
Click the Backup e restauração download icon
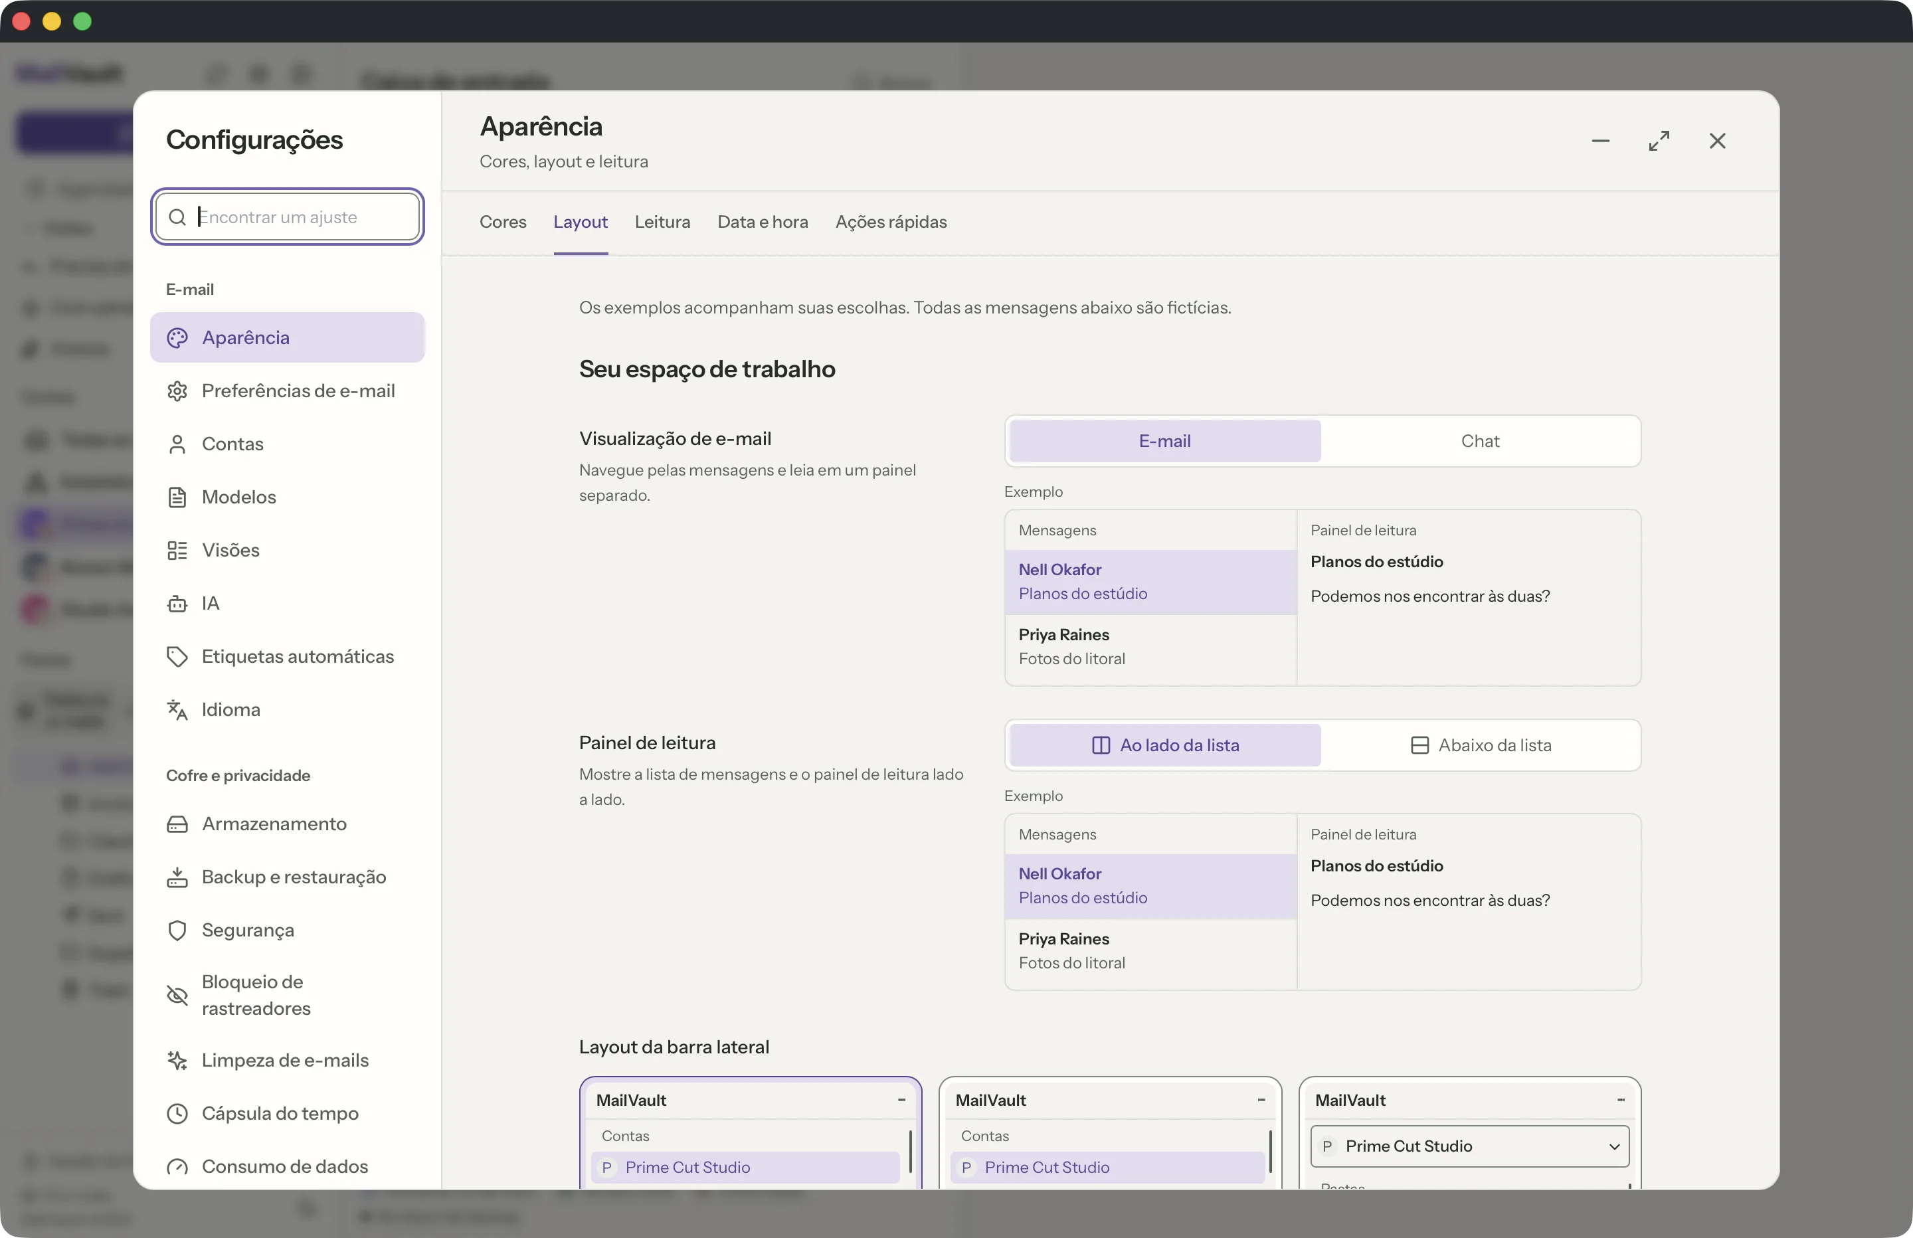[x=177, y=877]
